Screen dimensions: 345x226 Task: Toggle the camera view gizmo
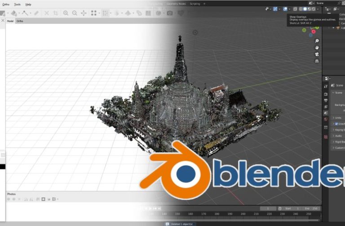point(317,54)
